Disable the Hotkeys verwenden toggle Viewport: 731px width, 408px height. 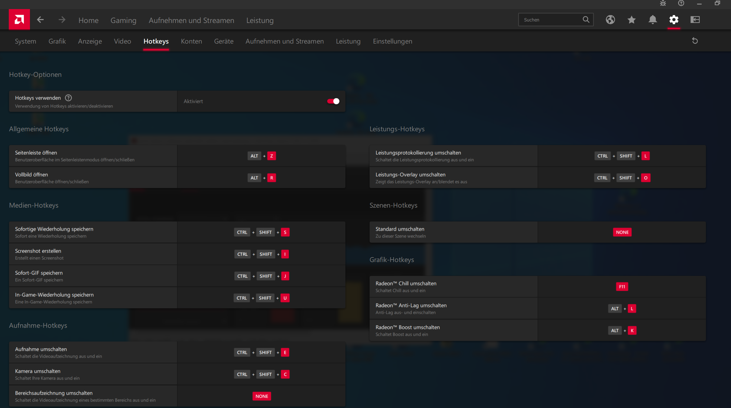[333, 101]
